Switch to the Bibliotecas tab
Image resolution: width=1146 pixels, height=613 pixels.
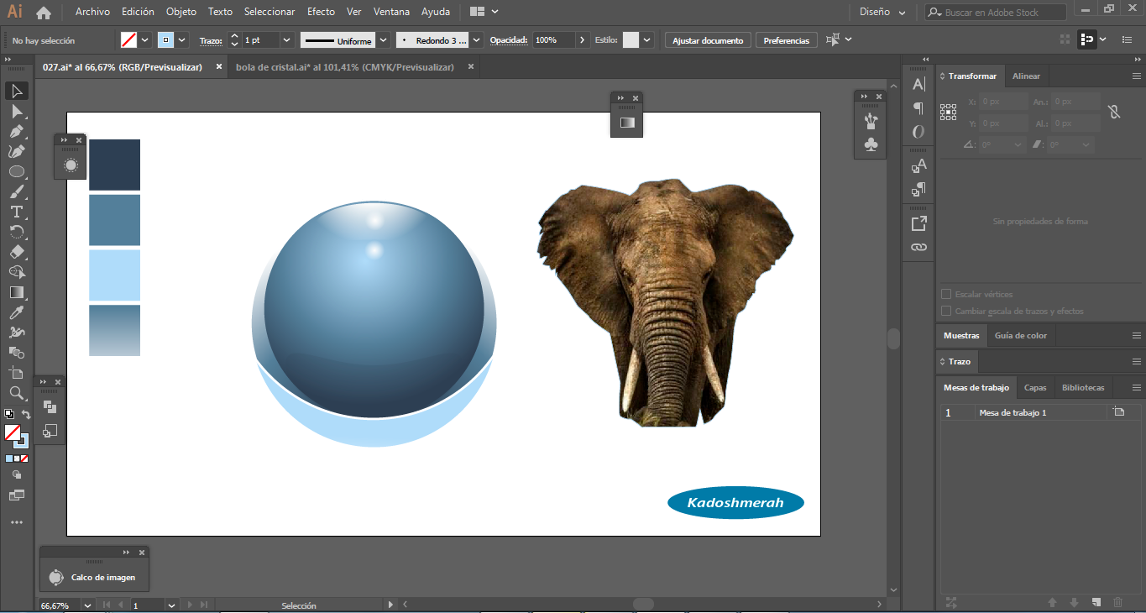(1083, 387)
